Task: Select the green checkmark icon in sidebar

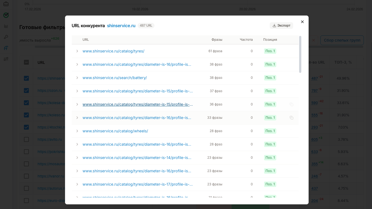Action: (6, 15)
